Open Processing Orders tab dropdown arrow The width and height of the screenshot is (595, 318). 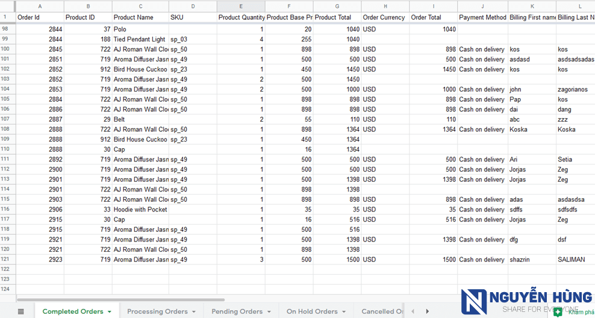pyautogui.click(x=194, y=311)
